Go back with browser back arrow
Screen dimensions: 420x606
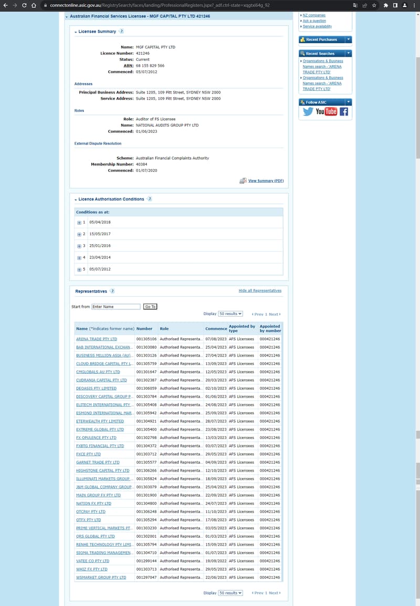point(5,5)
